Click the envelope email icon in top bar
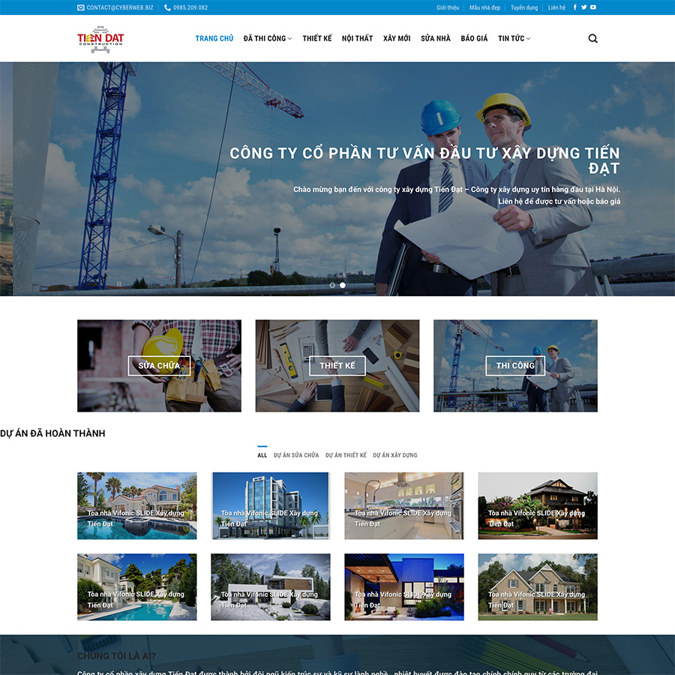The image size is (675, 675). [81, 7]
